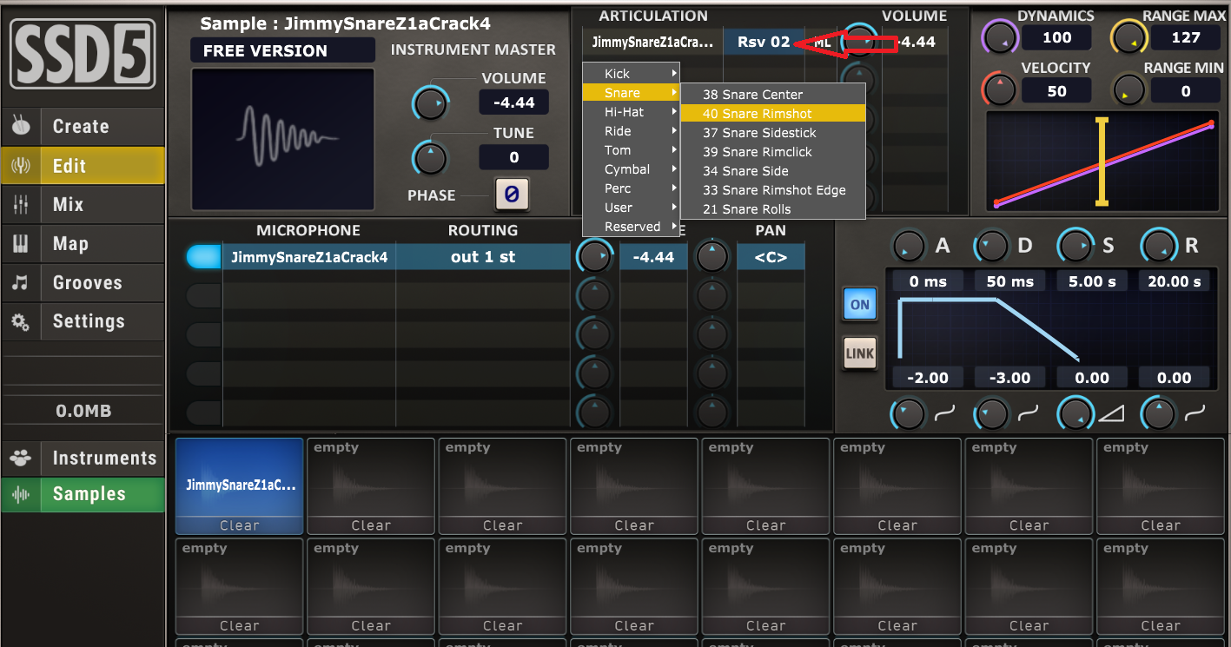This screenshot has height=647, width=1231.
Task: Choose 34 Snare Side articulation
Action: pos(773,171)
